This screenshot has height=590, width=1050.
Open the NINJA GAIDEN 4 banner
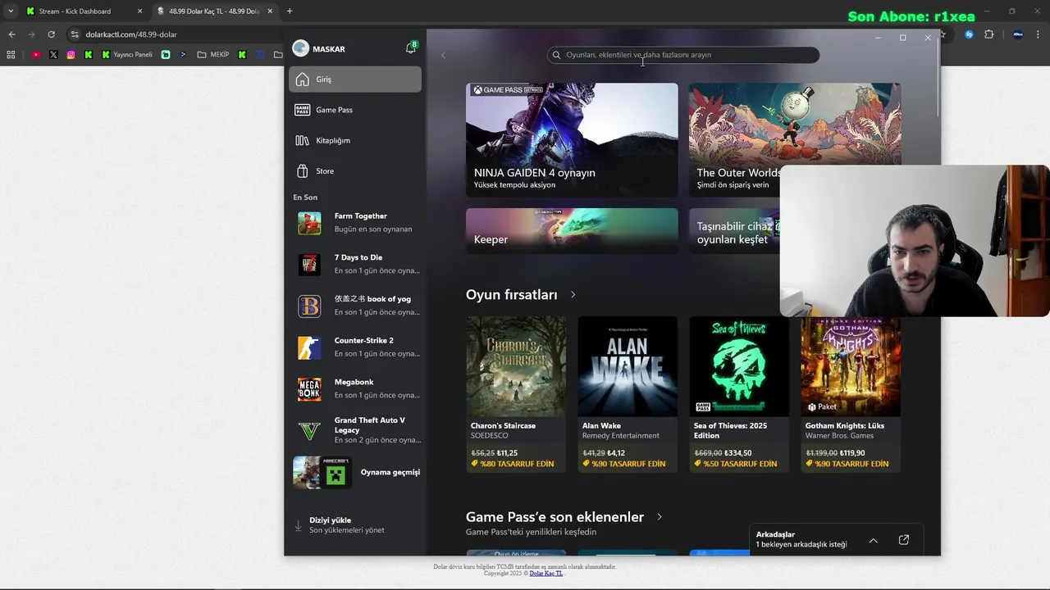572,139
